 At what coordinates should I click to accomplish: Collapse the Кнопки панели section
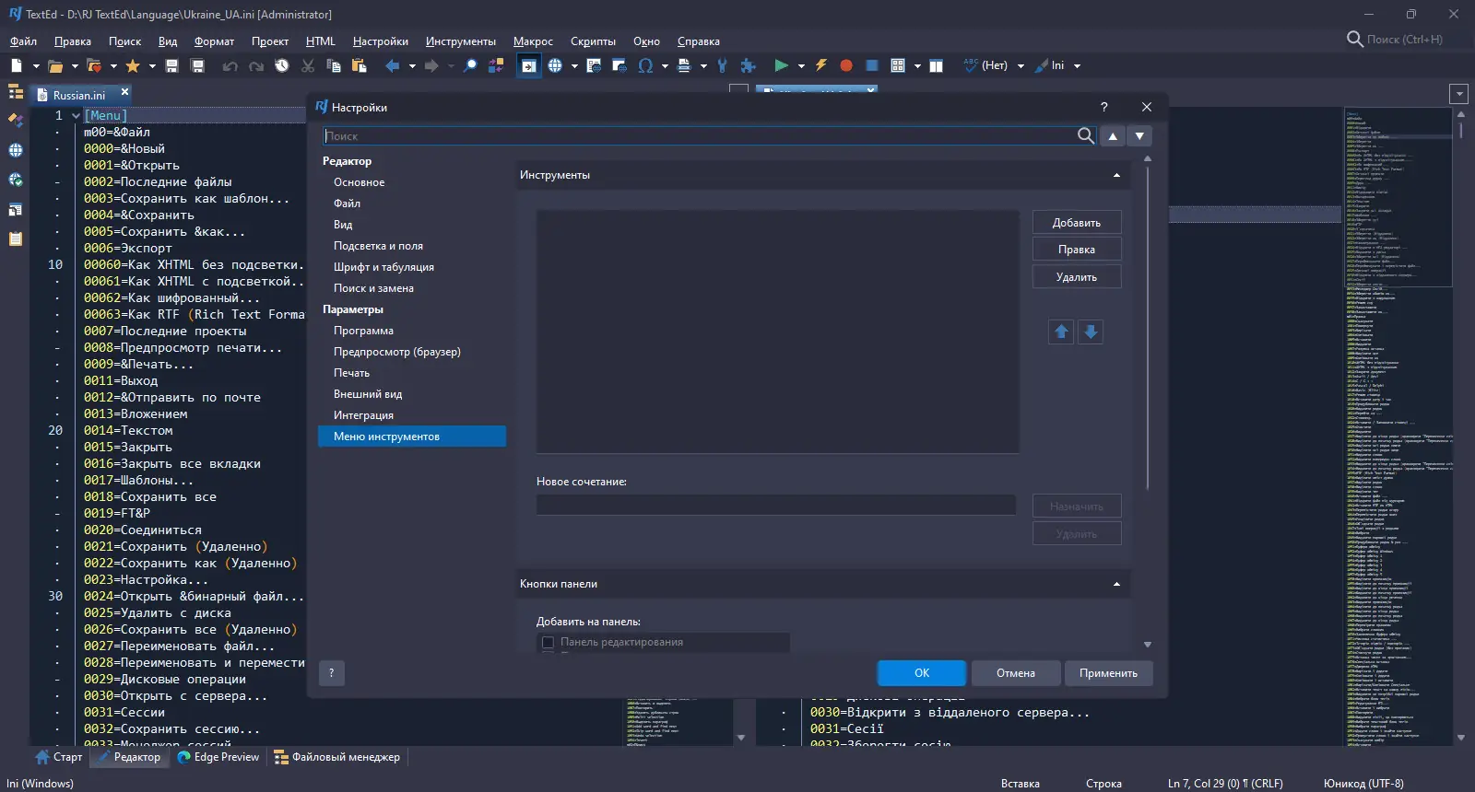[1116, 584]
